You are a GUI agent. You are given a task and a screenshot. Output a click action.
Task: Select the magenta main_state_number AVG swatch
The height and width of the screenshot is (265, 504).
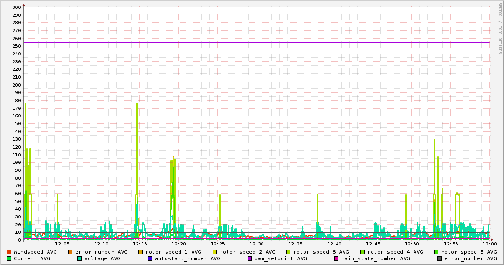[336, 258]
